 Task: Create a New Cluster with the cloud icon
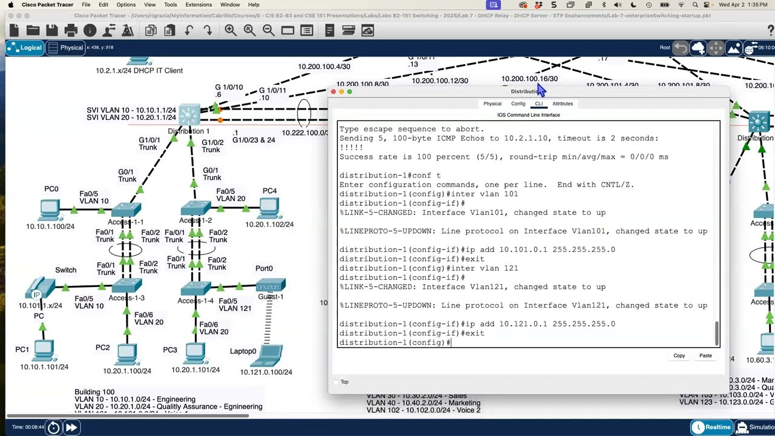[x=698, y=48]
